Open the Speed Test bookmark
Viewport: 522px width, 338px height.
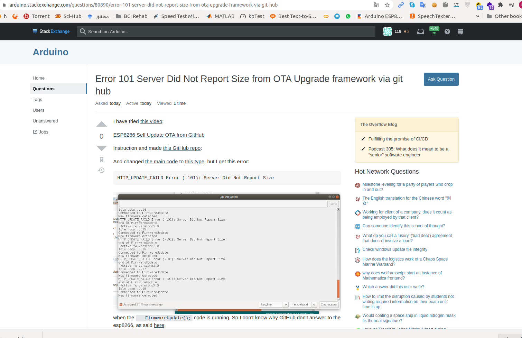click(x=176, y=16)
